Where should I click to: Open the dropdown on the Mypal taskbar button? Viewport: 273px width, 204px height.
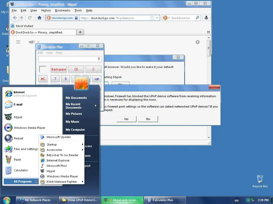[x=142, y=200]
